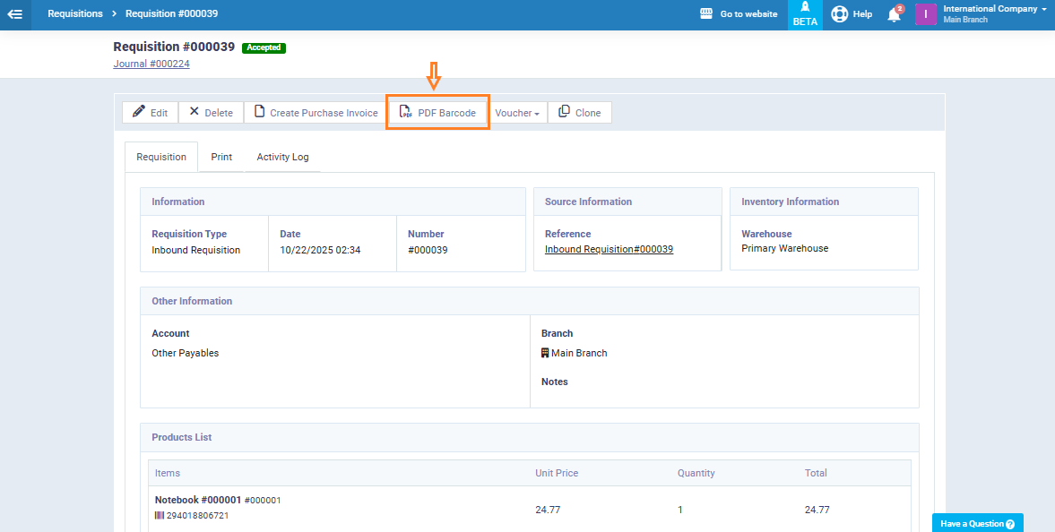The height and width of the screenshot is (532, 1055).
Task: Switch to the Activity Log tab
Action: [282, 157]
